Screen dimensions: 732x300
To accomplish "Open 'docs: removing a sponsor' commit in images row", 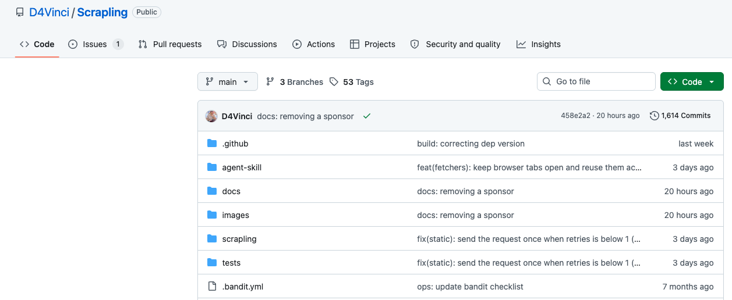I will coord(465,215).
